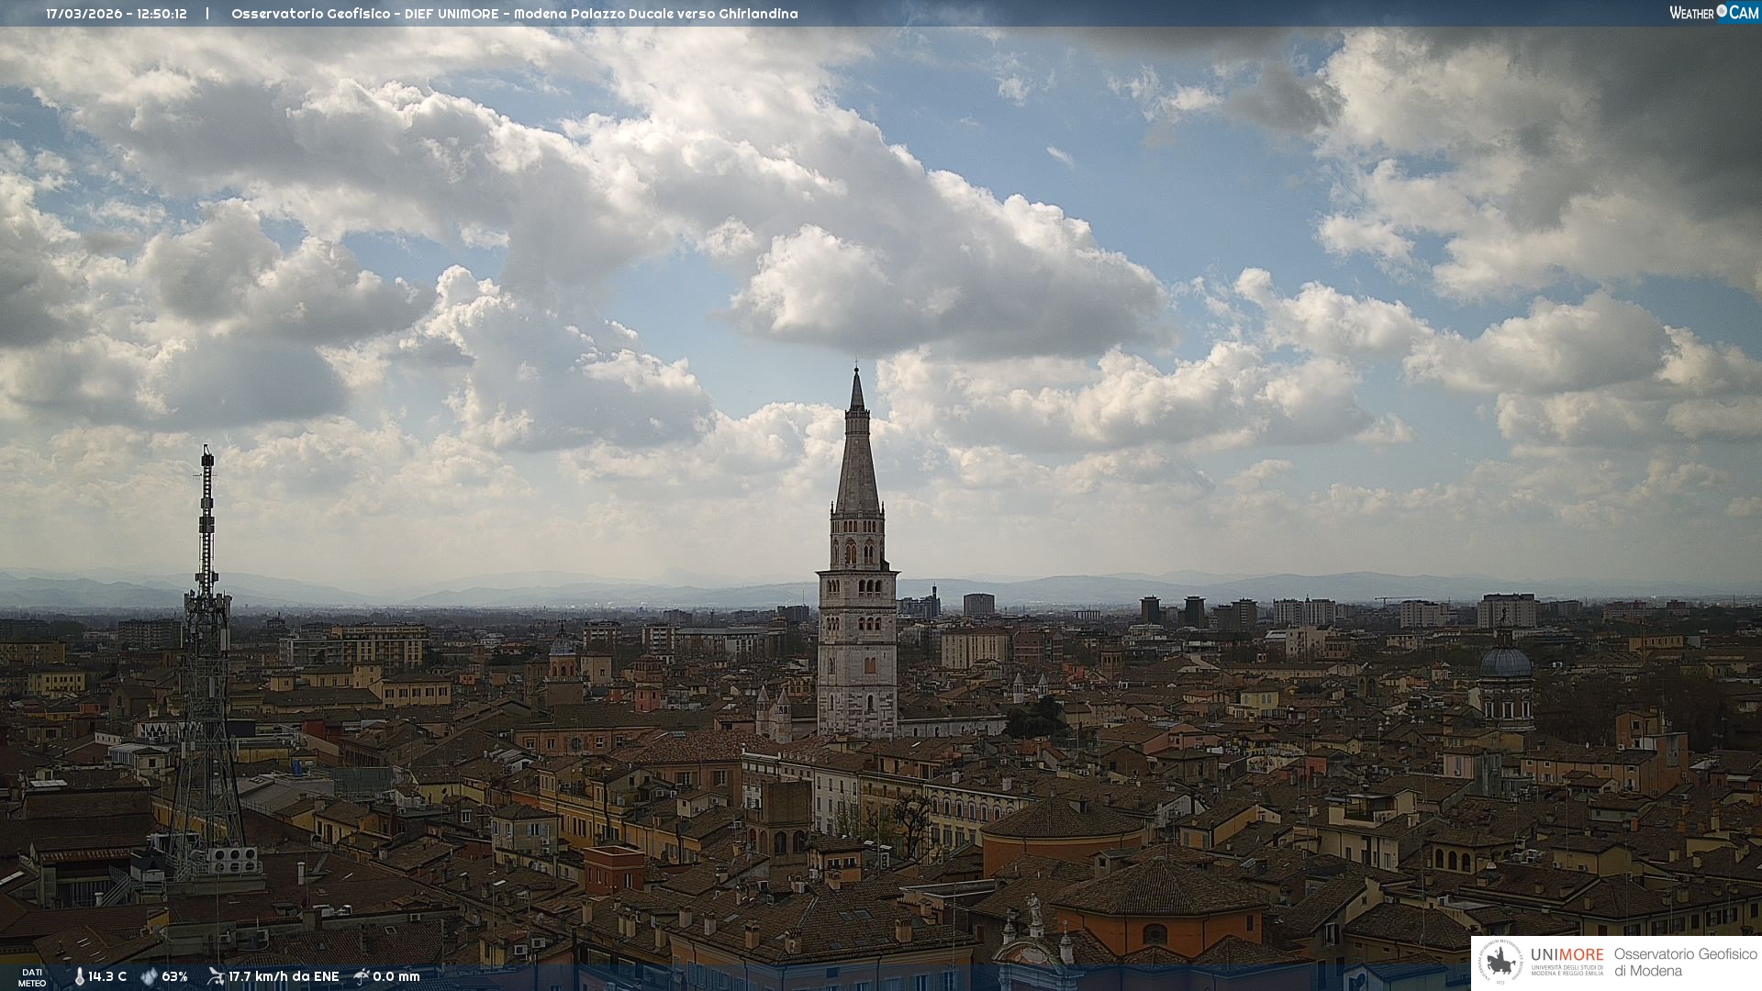1762x991 pixels.
Task: Click the 0.0 mm rainfall value
Action: 396,976
